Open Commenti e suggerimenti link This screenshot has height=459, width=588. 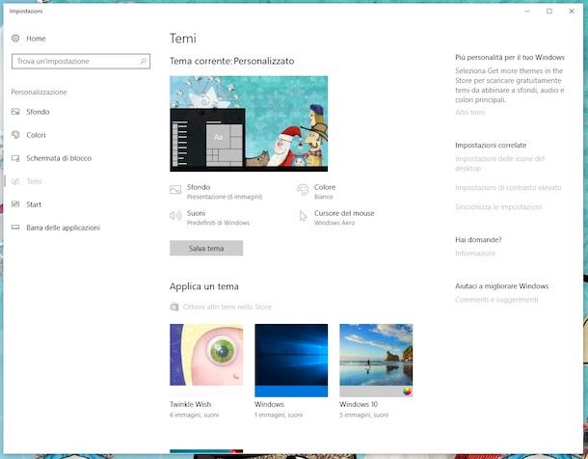pyautogui.click(x=496, y=300)
